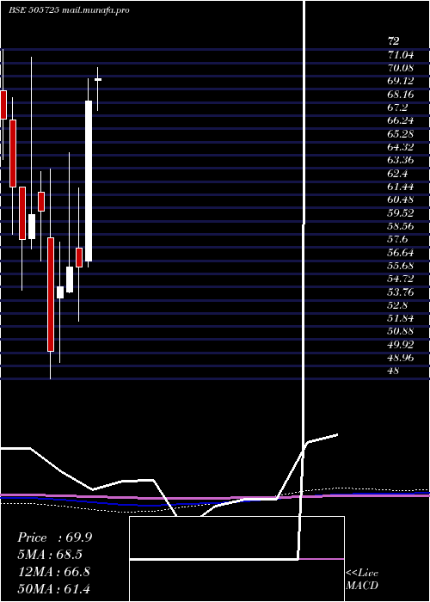Click the Price : 69.9 readout
Screen dimensions: 430x602
pos(54,537)
